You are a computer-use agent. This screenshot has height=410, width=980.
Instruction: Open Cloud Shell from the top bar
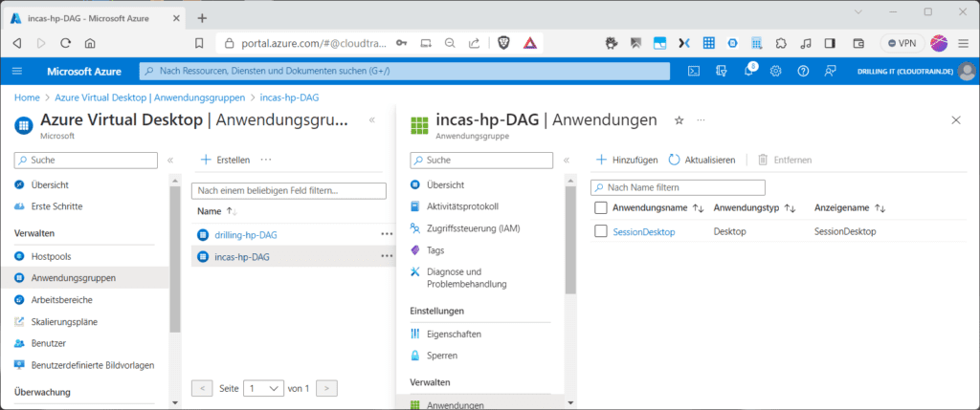pyautogui.click(x=694, y=71)
